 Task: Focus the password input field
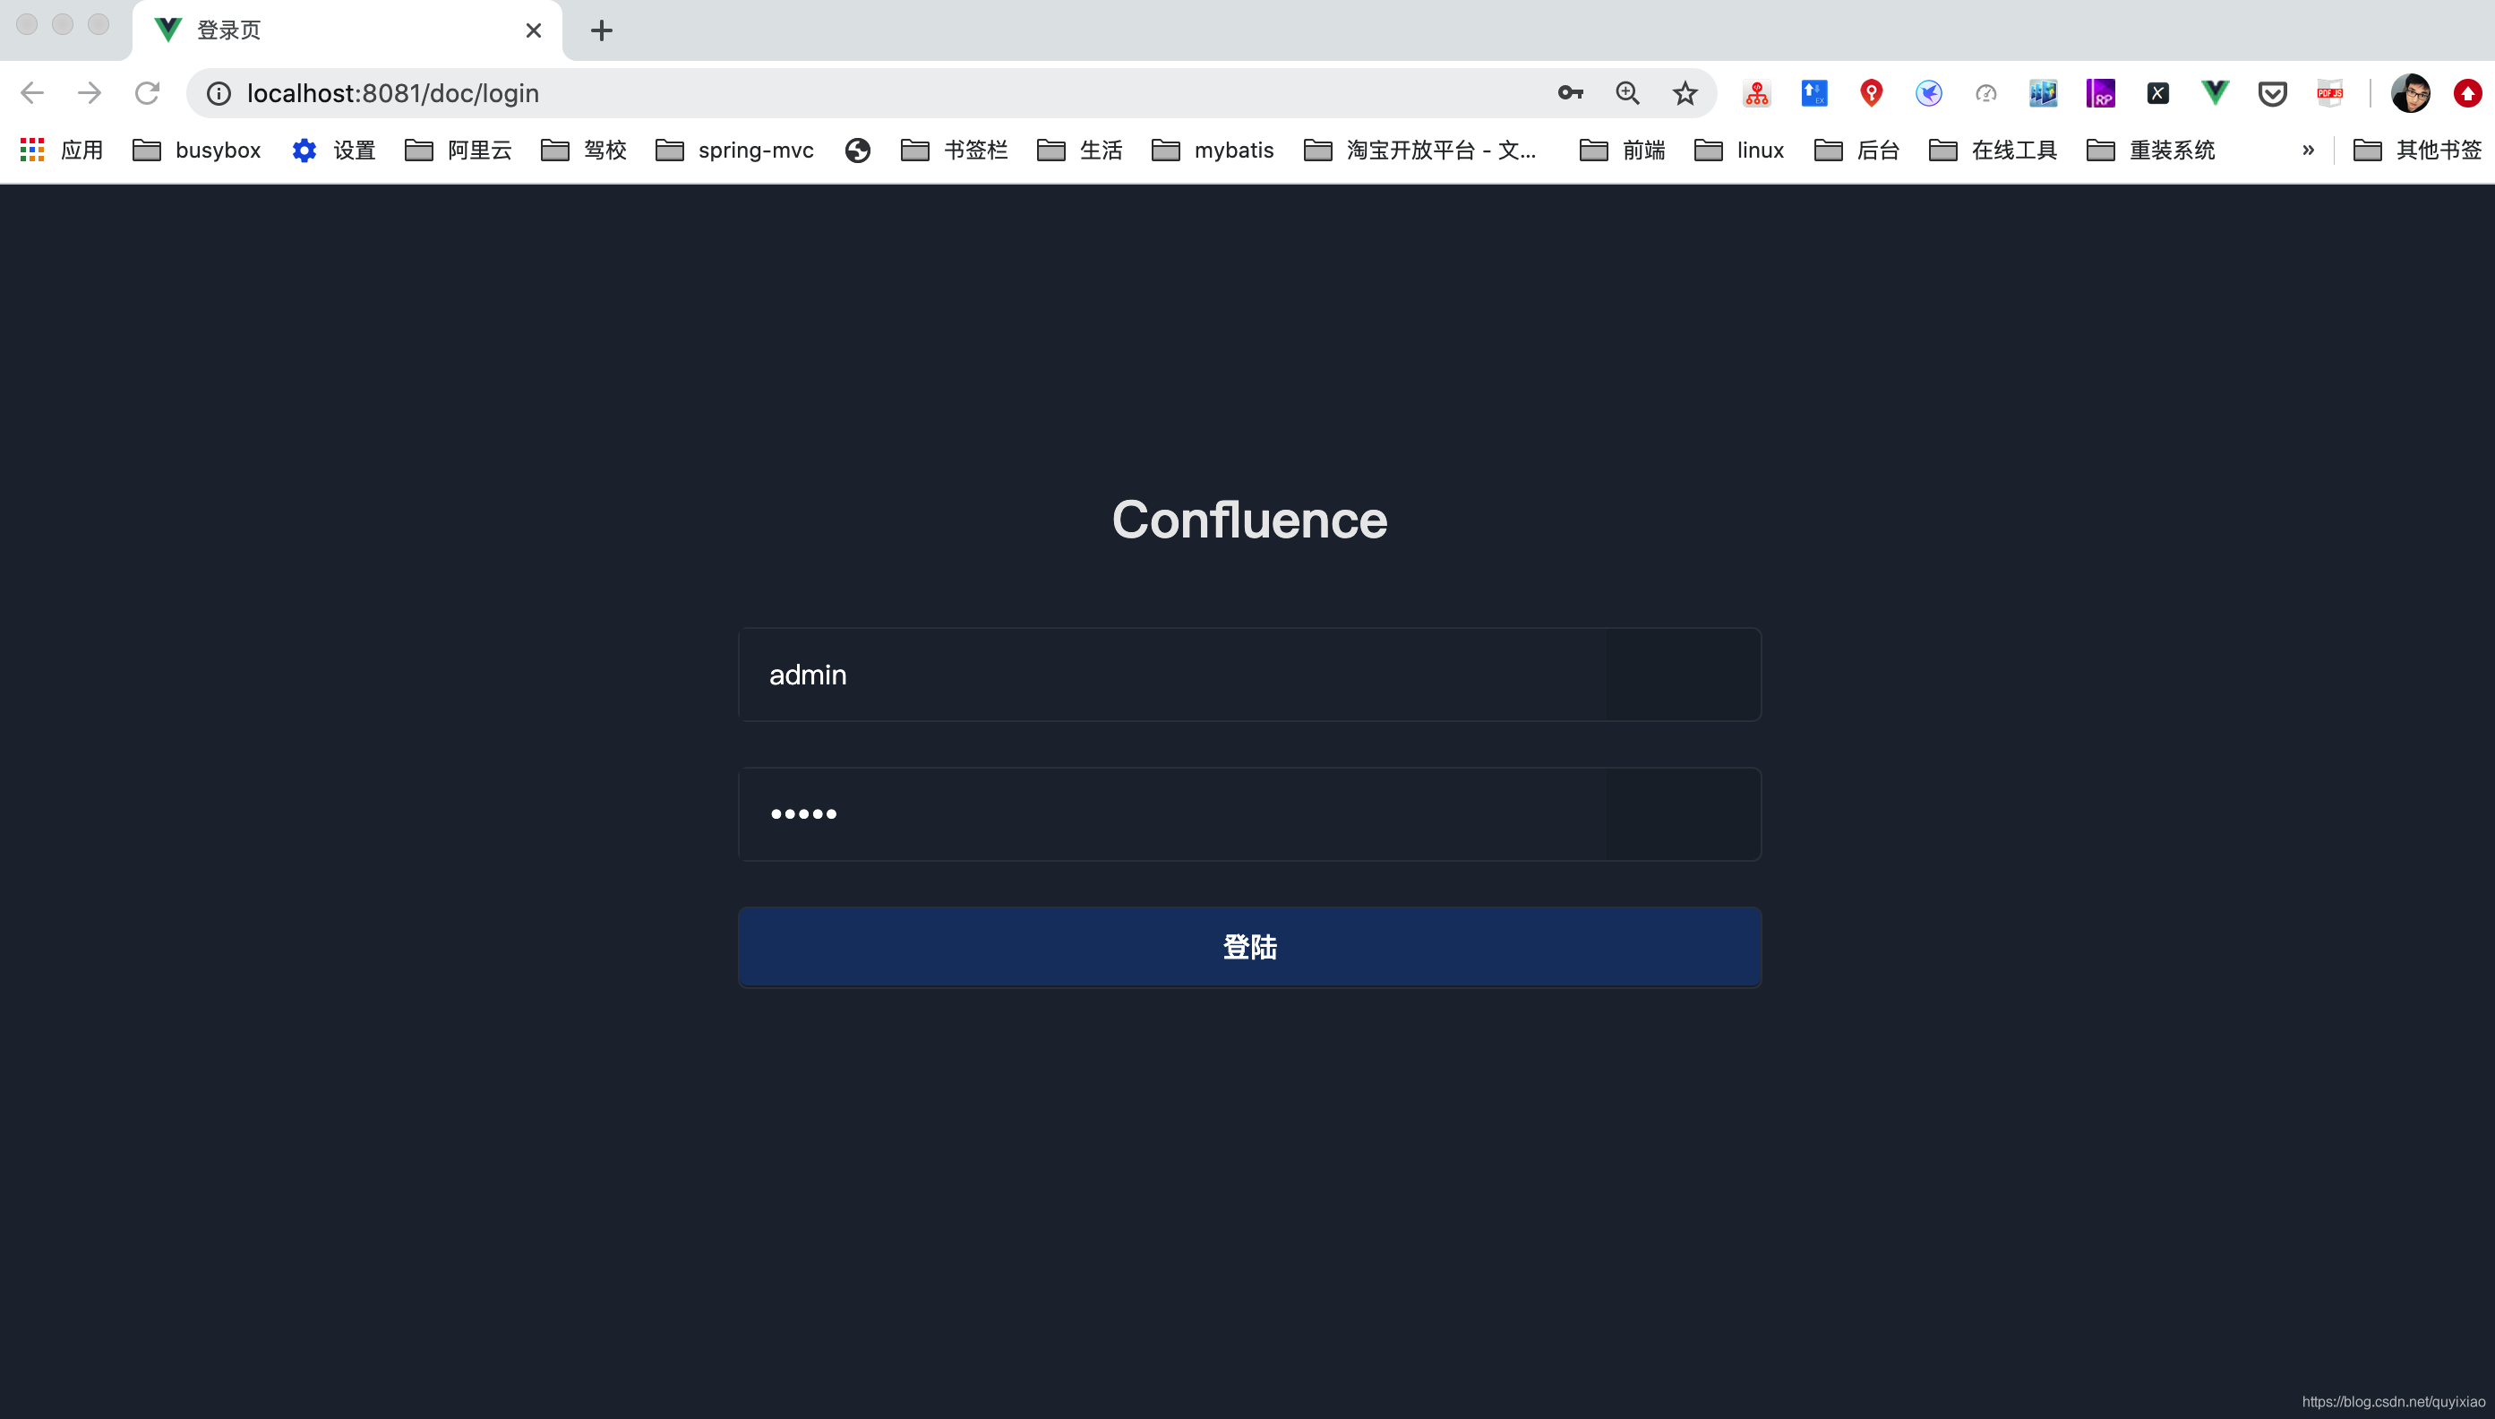tap(1249, 813)
